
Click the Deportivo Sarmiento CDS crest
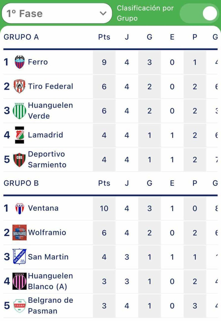tap(19, 160)
